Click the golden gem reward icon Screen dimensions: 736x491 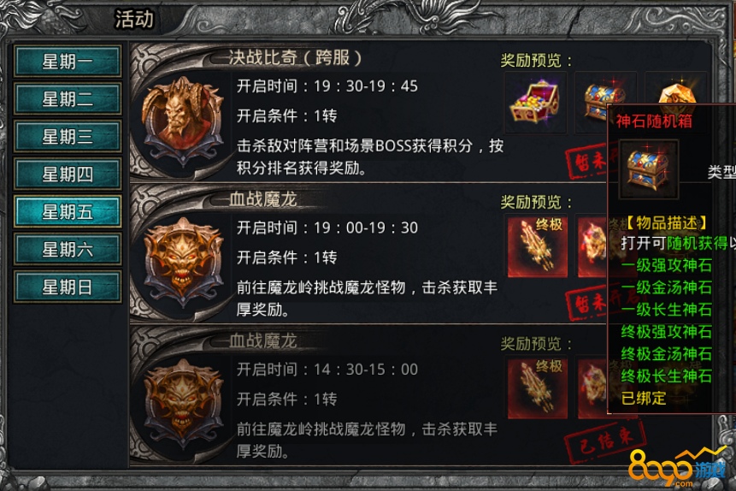676,89
